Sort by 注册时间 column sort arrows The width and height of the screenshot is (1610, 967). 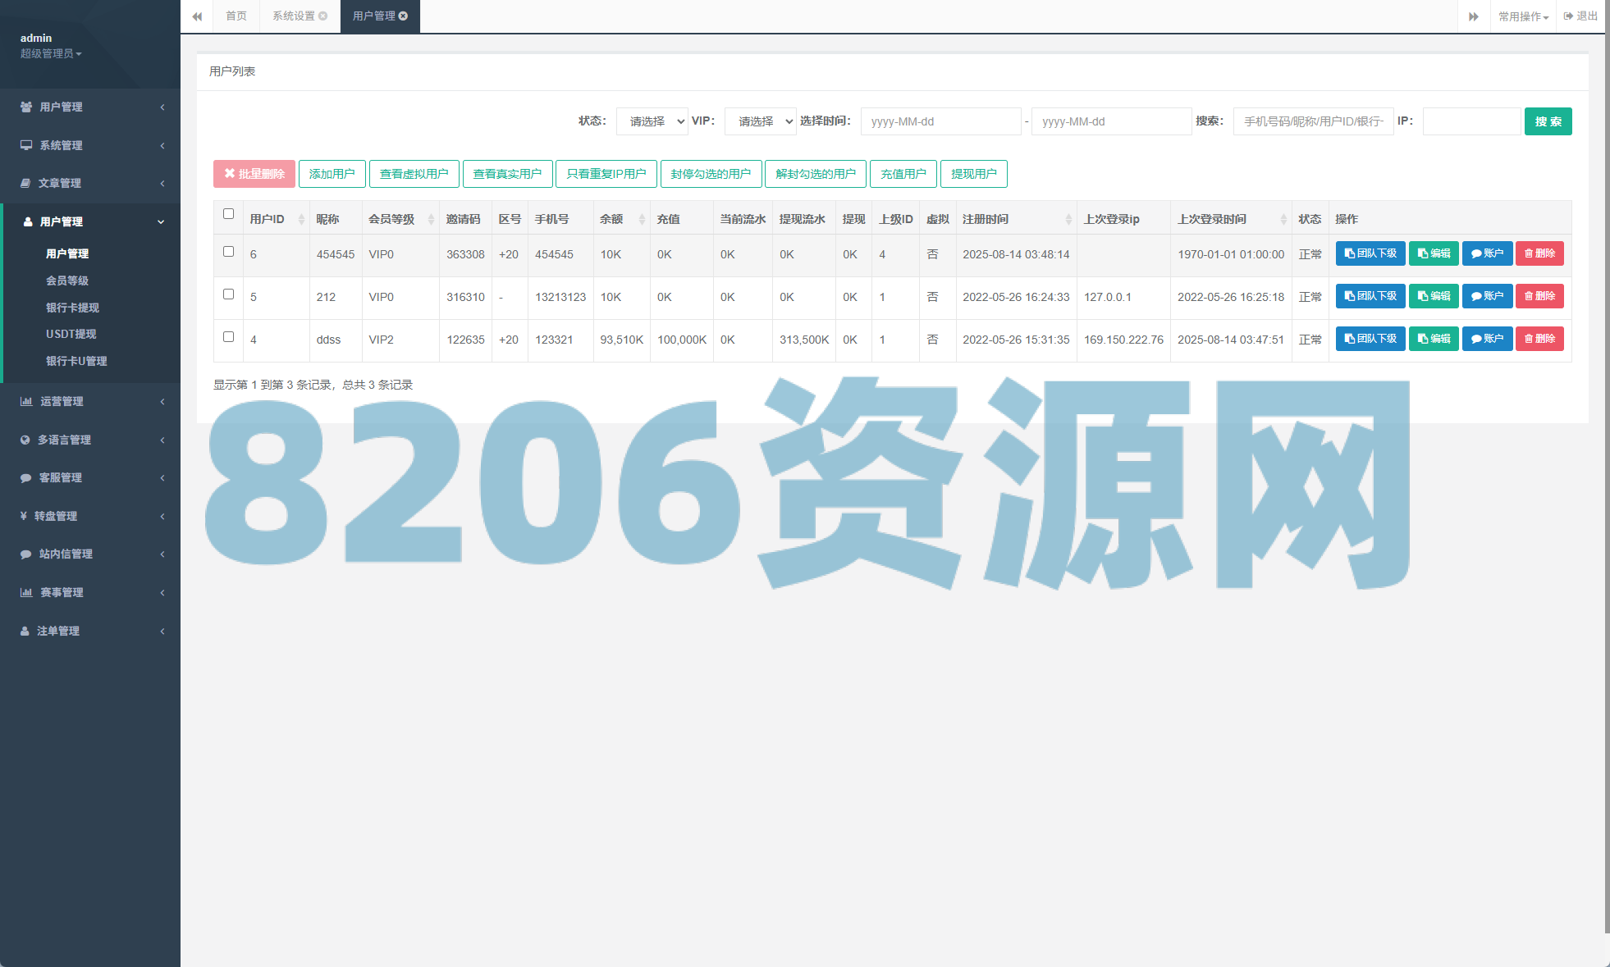[1068, 219]
